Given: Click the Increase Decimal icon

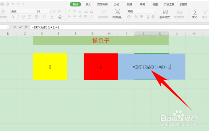Looking at the screenshot, I should [148, 17].
